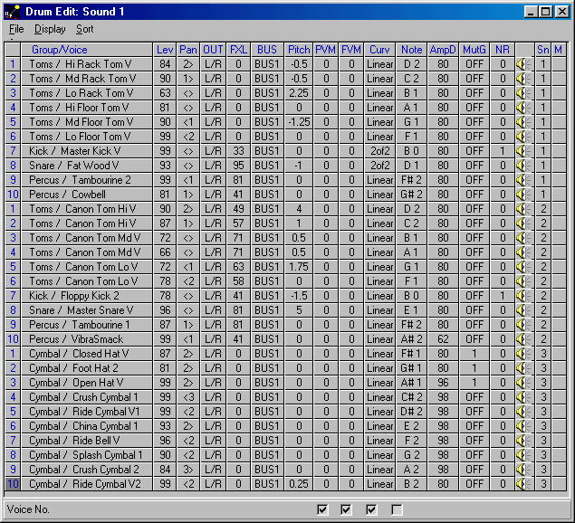Open the File menu
Image resolution: width=575 pixels, height=523 pixels.
point(16,29)
